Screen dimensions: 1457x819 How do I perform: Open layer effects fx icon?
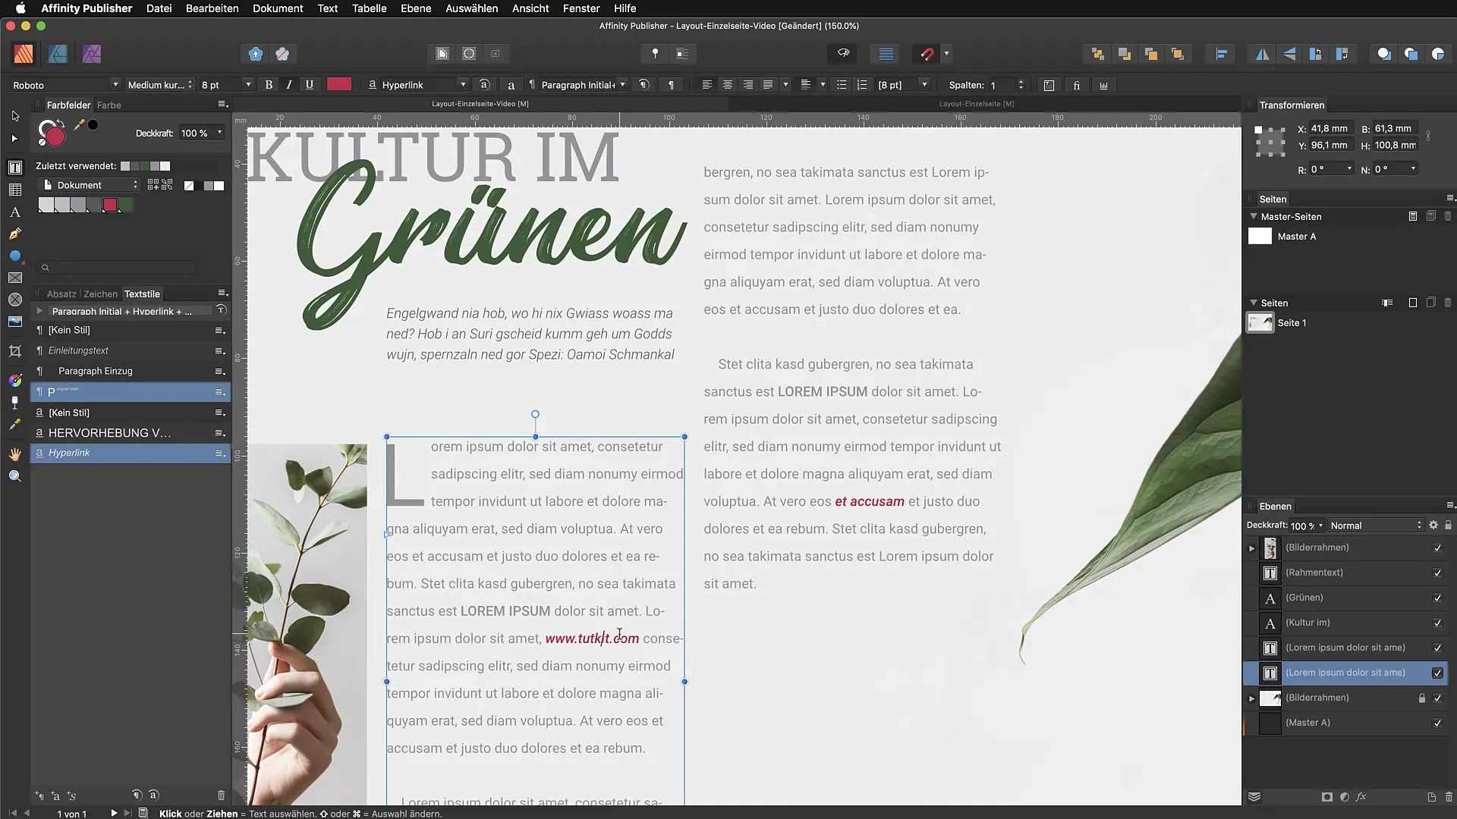1361,797
